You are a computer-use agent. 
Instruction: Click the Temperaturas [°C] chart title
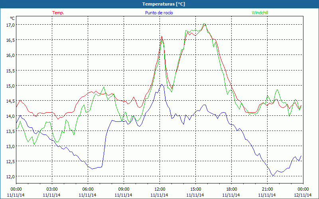[163, 4]
